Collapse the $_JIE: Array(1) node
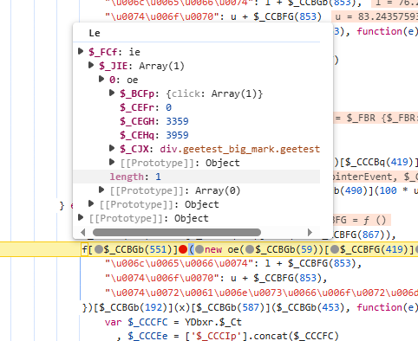The width and height of the screenshot is (418, 341). tap(91, 65)
